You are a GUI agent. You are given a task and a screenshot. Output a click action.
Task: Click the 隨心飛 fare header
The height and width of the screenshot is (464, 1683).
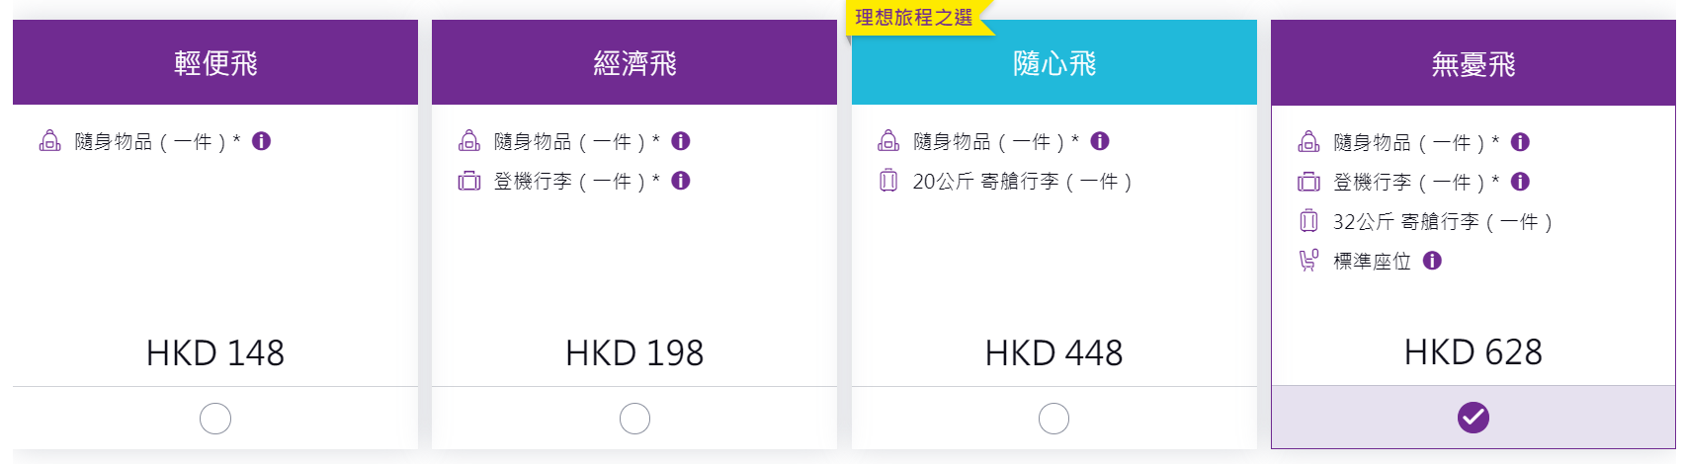coord(1054,62)
